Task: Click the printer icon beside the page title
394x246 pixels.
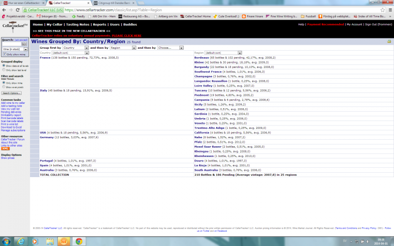Action: click(389, 41)
